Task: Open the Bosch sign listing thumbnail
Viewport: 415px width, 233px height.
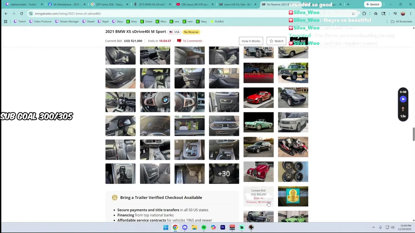Action: [x=293, y=196]
